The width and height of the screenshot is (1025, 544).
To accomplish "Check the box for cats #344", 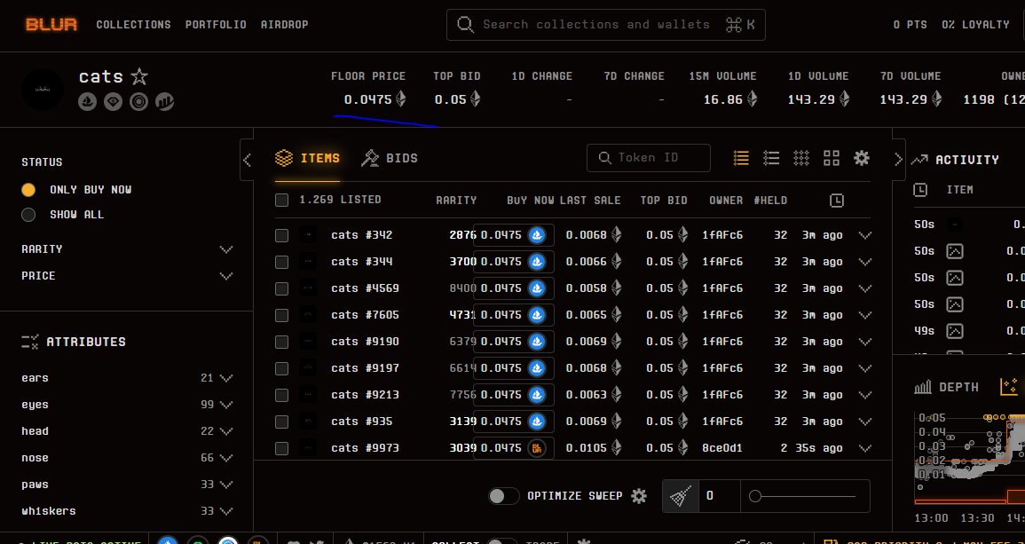I will pyautogui.click(x=281, y=262).
